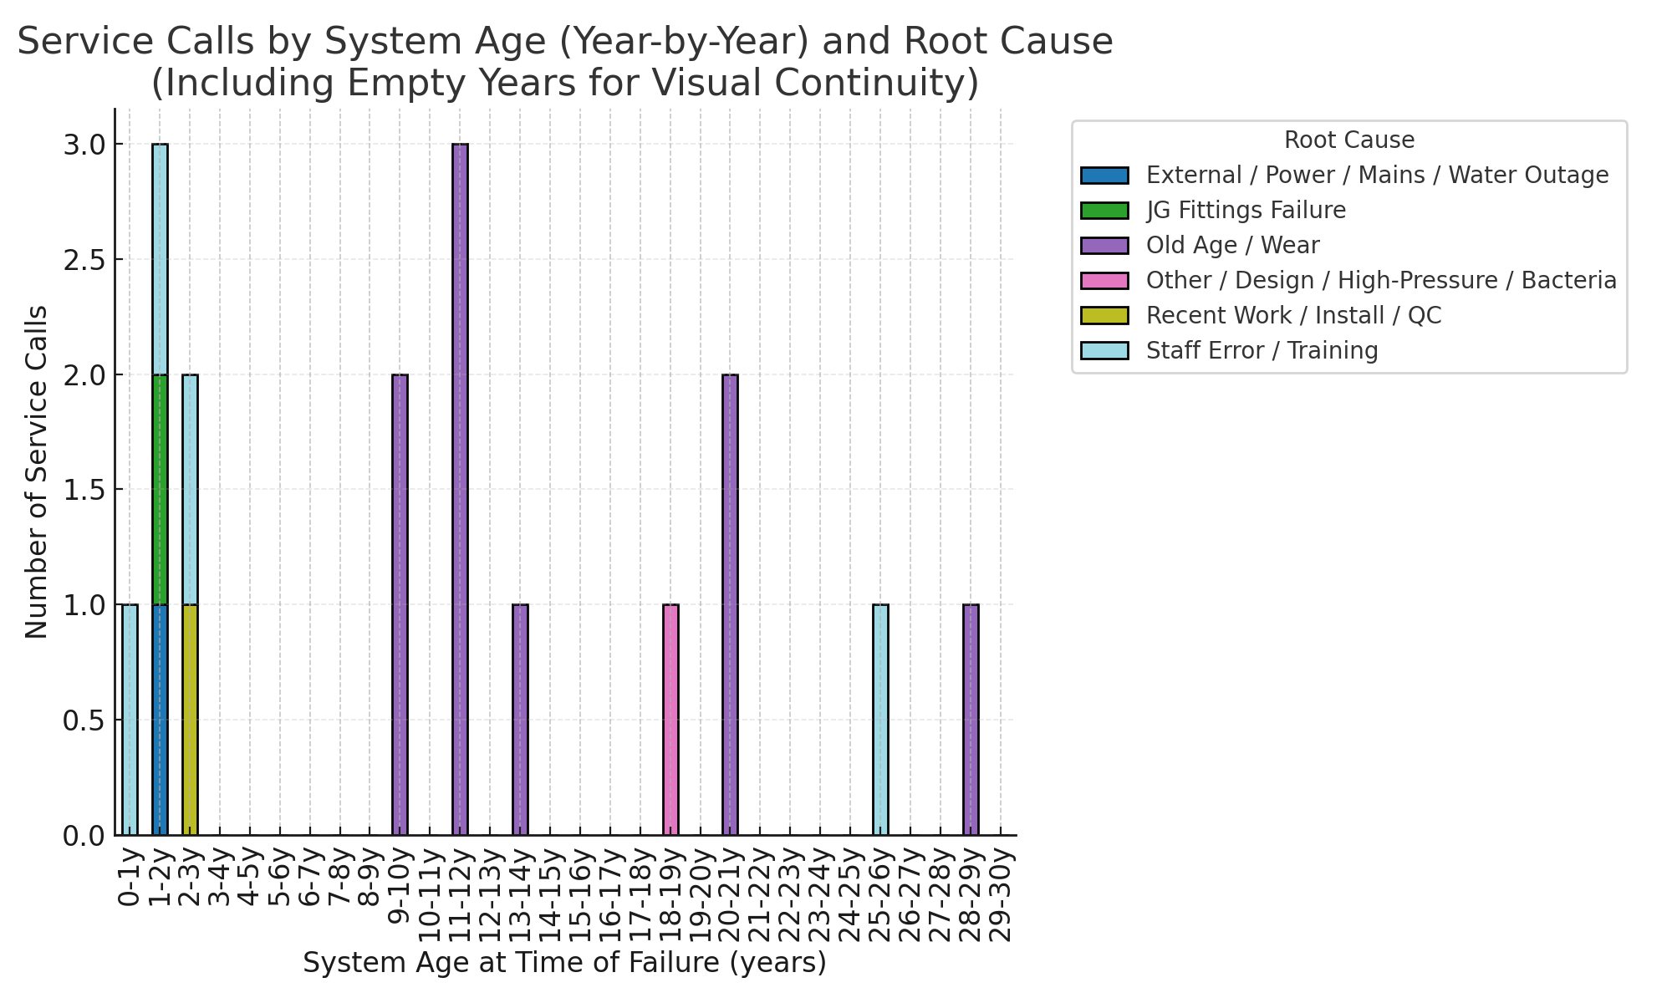Click the olive Recent Work / Install swatch
This screenshot has width=1672, height=1003.
click(x=1104, y=316)
